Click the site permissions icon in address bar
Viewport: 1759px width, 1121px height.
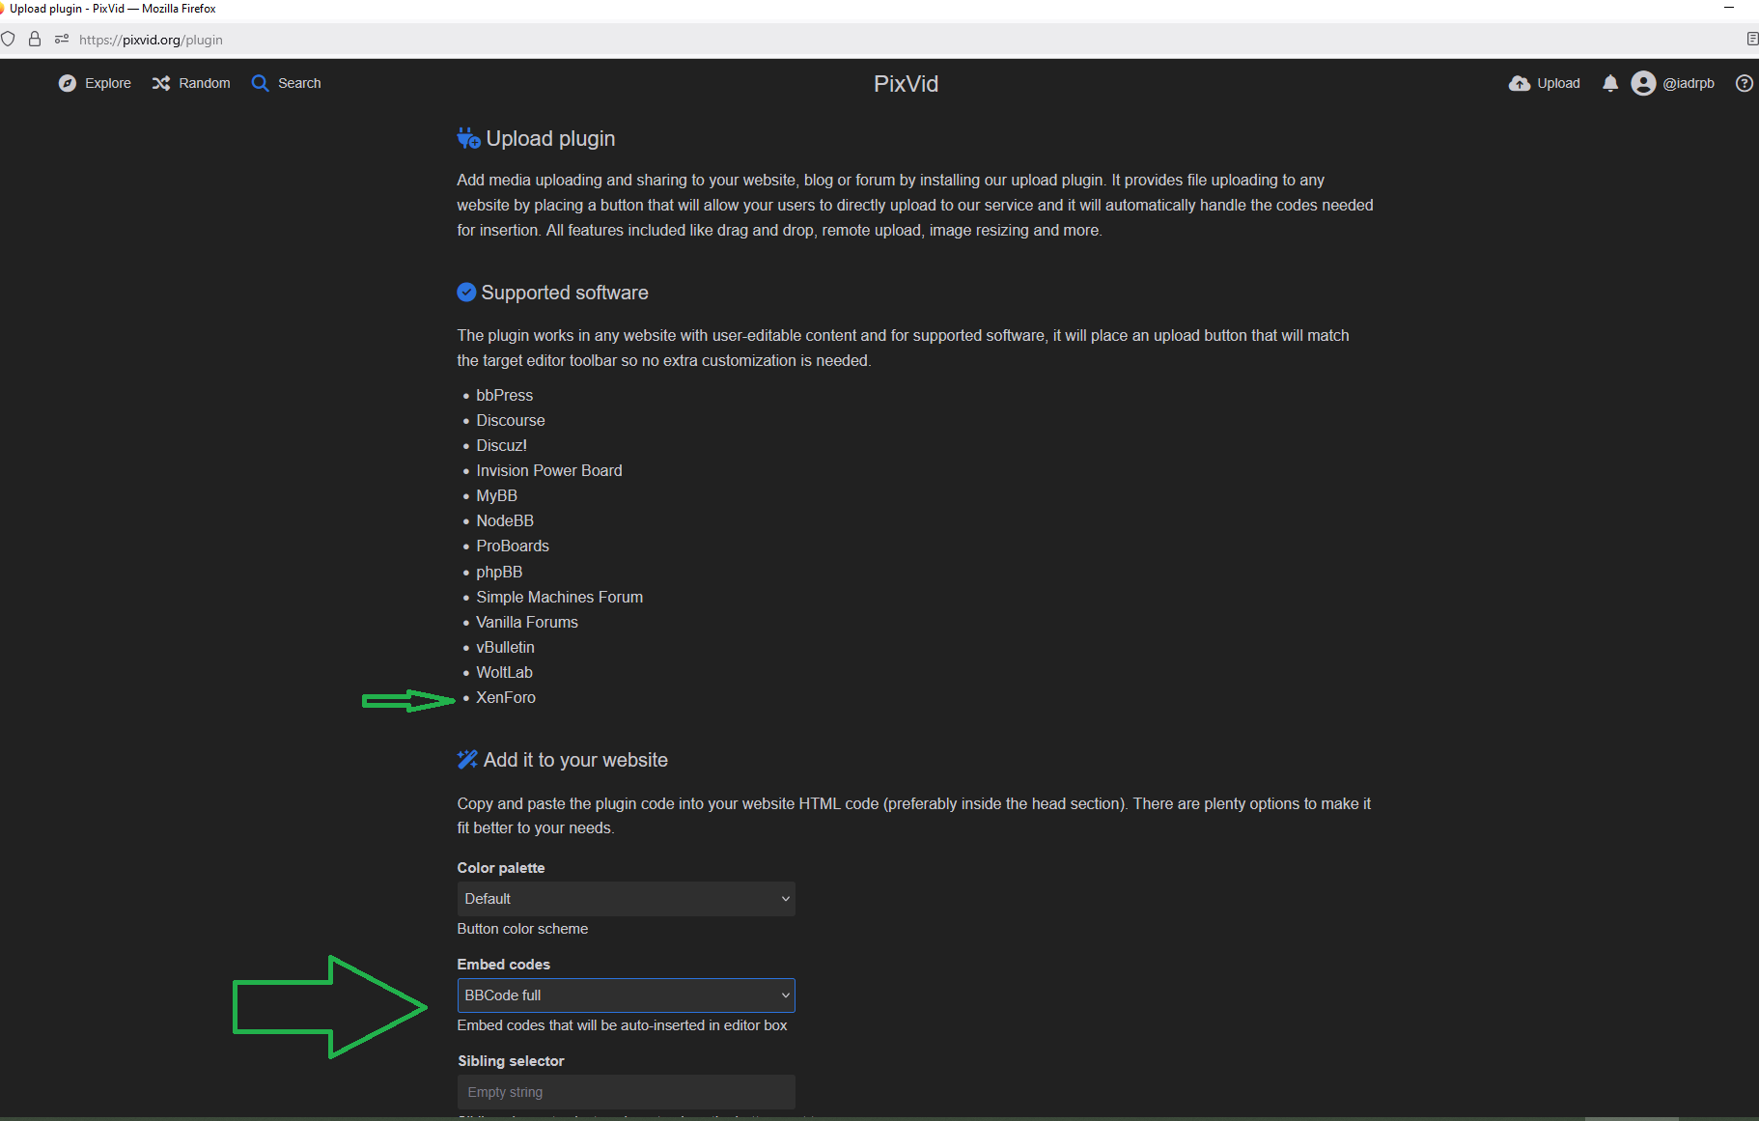[x=62, y=40]
